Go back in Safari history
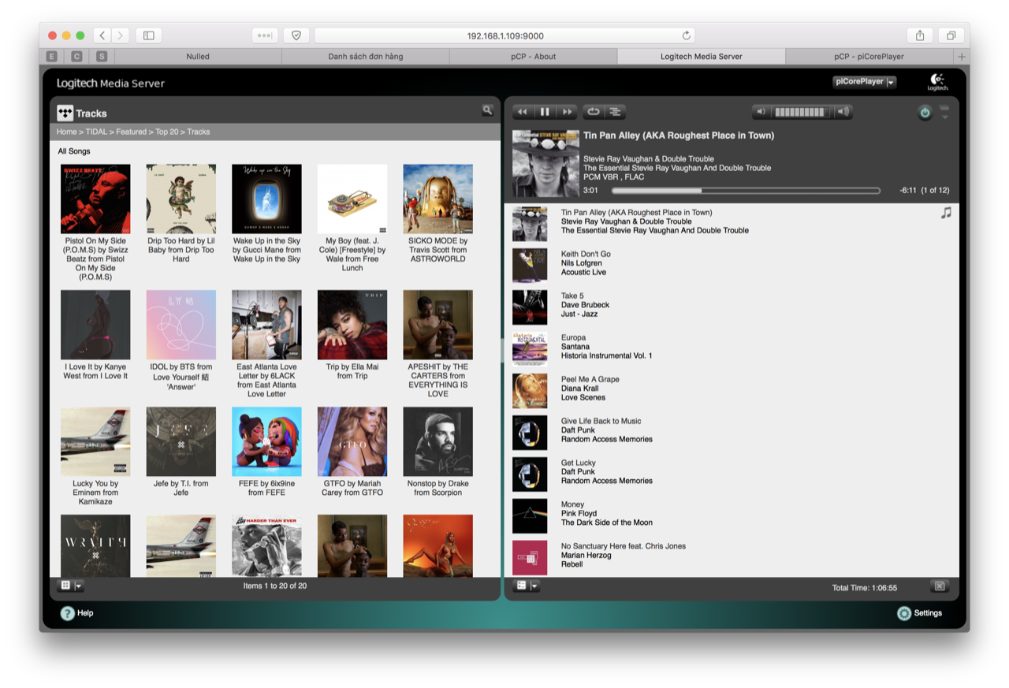This screenshot has width=1009, height=688. 102,35
